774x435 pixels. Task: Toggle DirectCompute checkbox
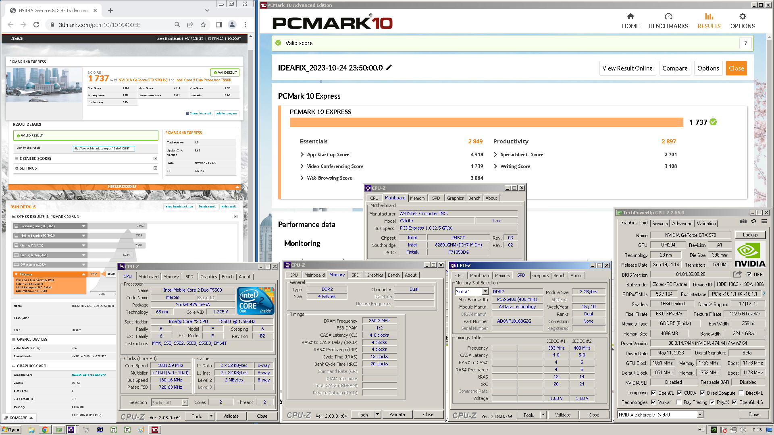702,393
